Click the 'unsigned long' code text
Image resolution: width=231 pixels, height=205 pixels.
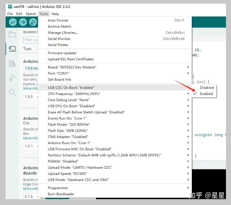(x=209, y=135)
